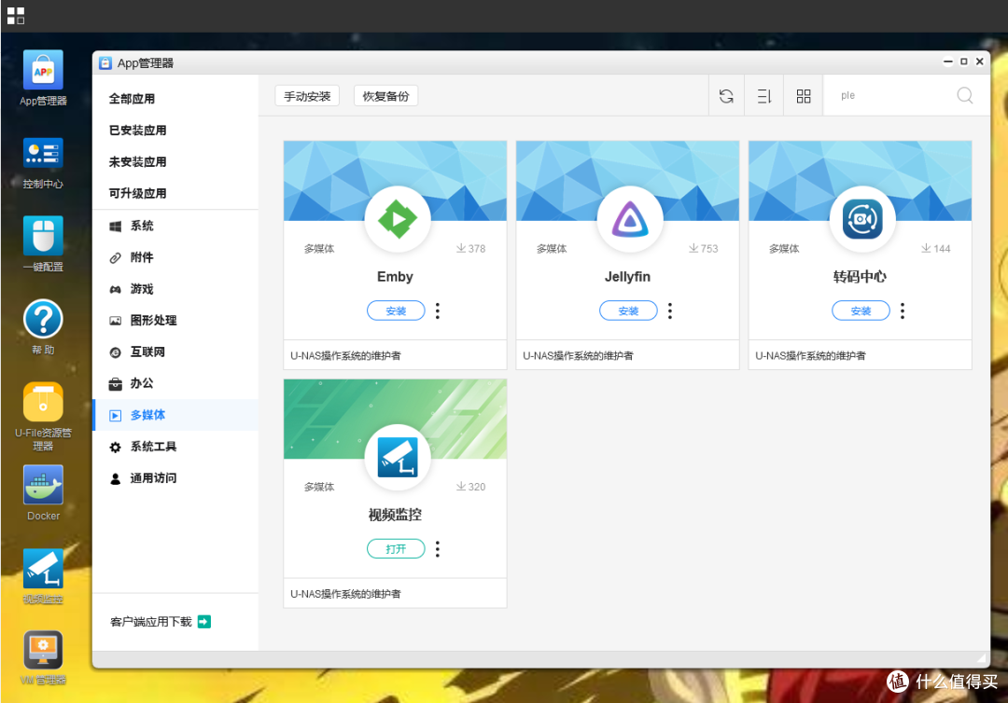Click the 安装 button for Emby
This screenshot has height=703, width=1008.
(396, 310)
